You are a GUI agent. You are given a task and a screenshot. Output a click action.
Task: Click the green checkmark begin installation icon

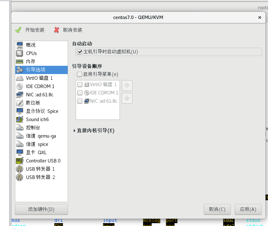[x=18, y=30]
